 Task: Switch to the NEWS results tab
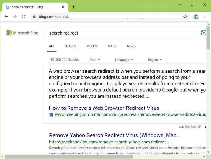[x=131, y=46]
